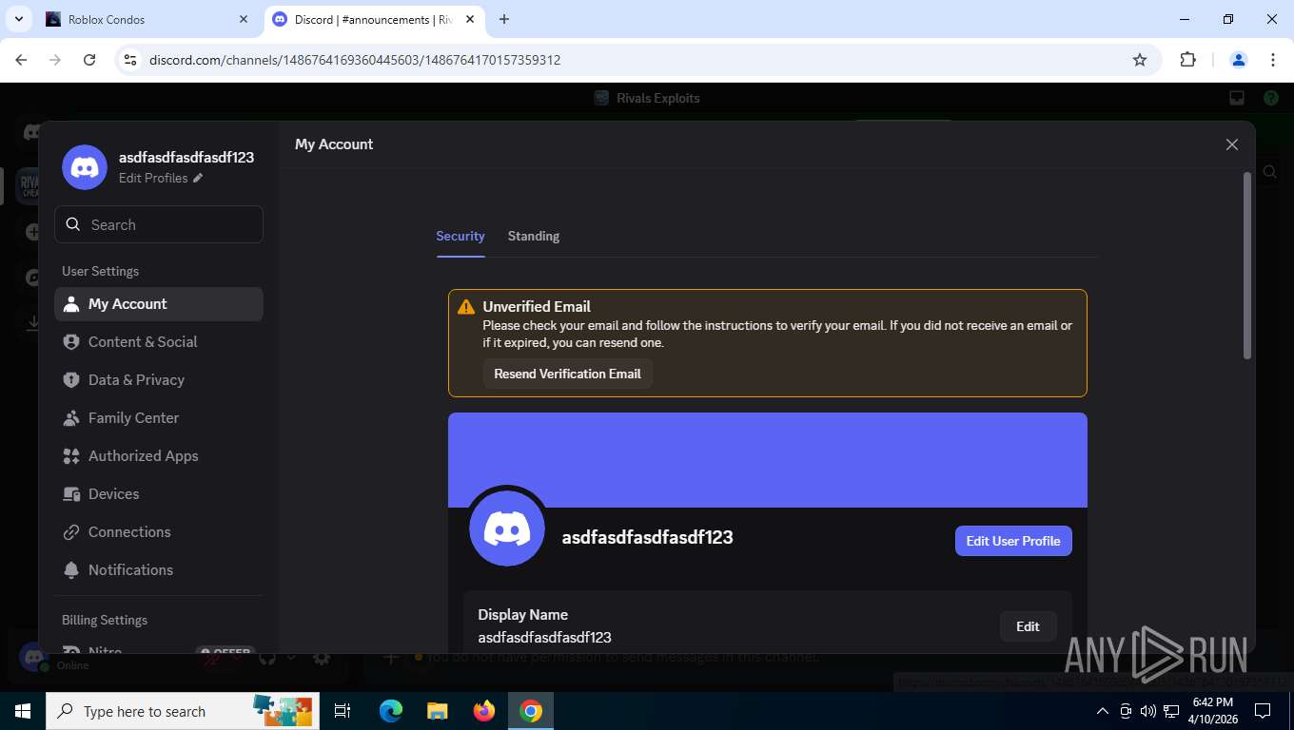Go back in browser history
The image size is (1294, 730).
tap(21, 60)
